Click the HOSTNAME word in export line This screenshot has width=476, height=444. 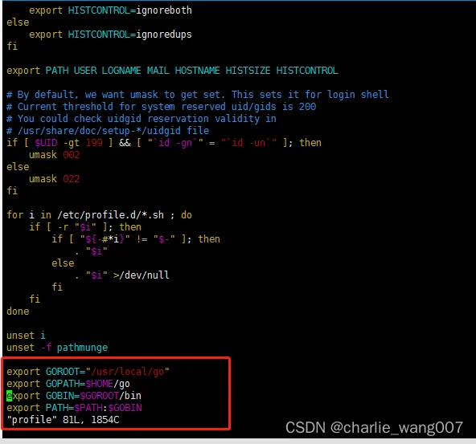(x=197, y=71)
